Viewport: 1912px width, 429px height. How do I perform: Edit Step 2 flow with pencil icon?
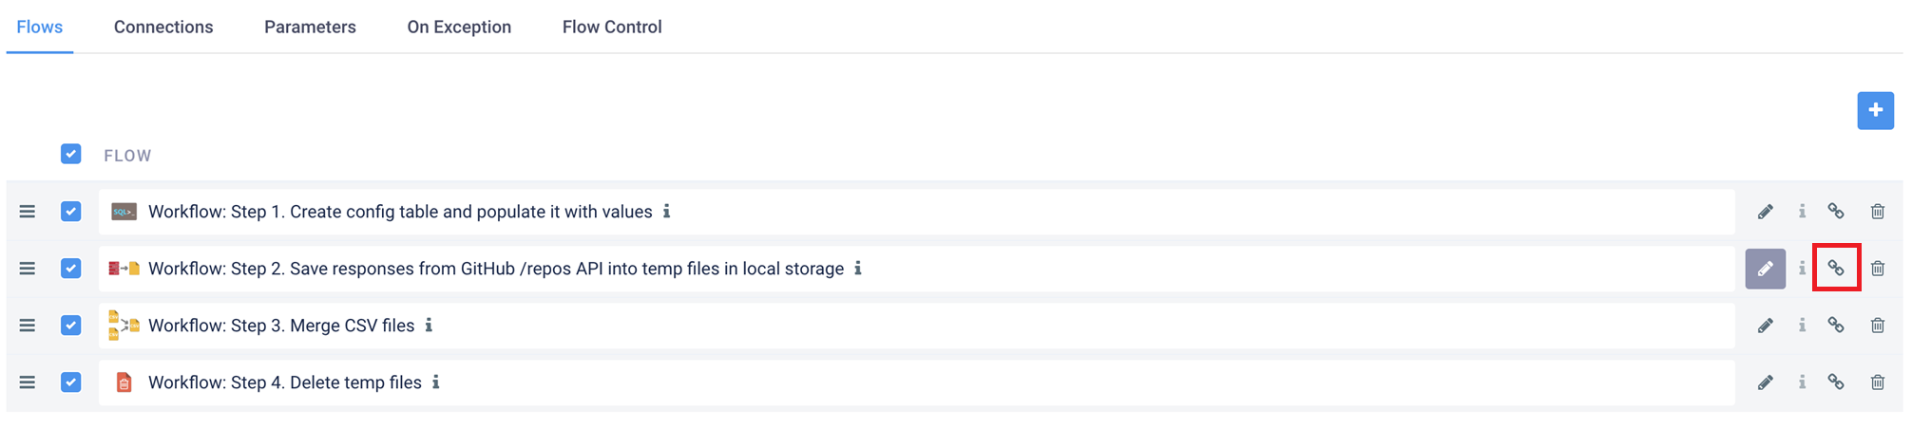tap(1765, 269)
